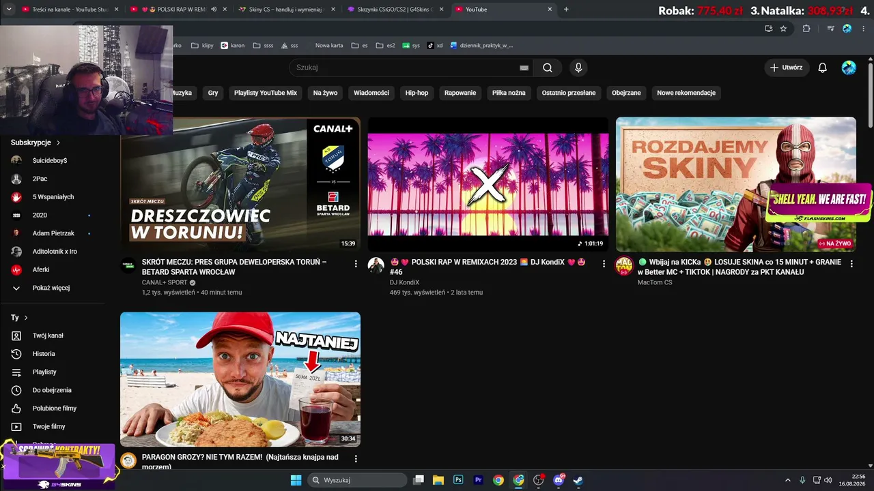Open the karon bookmark
This screenshot has width=874, height=491.
click(233, 46)
